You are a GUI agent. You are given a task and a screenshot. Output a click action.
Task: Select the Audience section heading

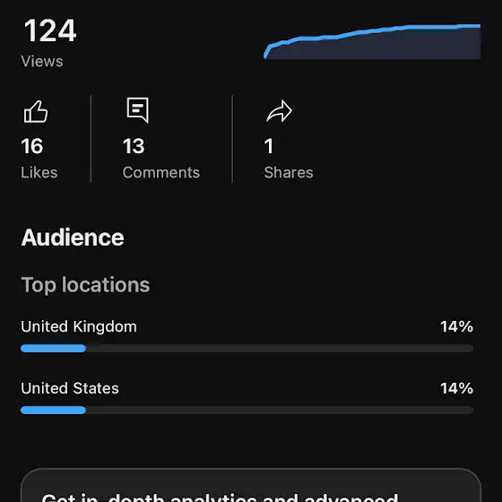click(x=73, y=238)
